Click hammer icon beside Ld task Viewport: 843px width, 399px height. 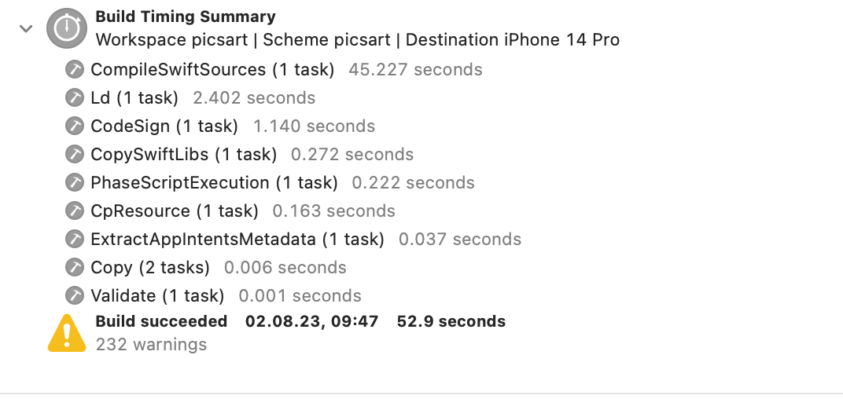tap(75, 97)
